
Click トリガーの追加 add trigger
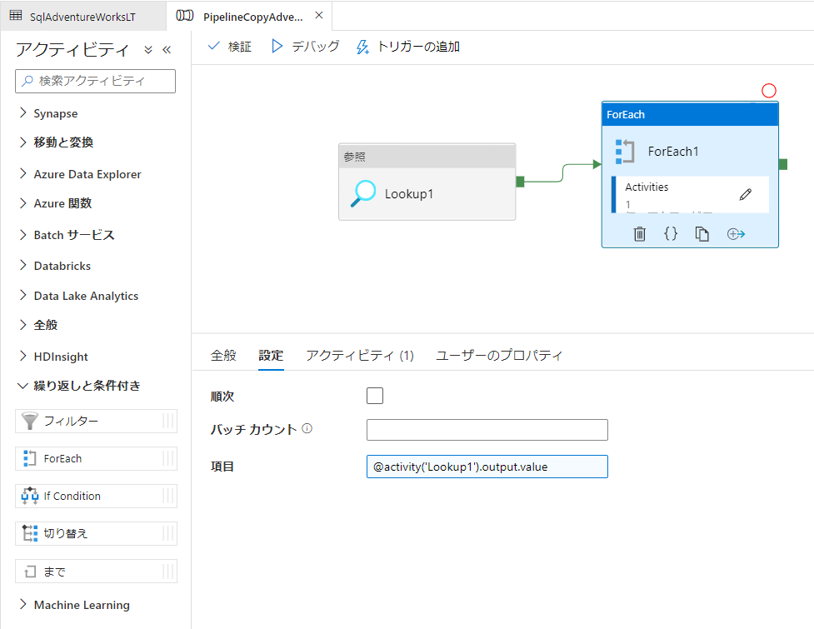408,47
